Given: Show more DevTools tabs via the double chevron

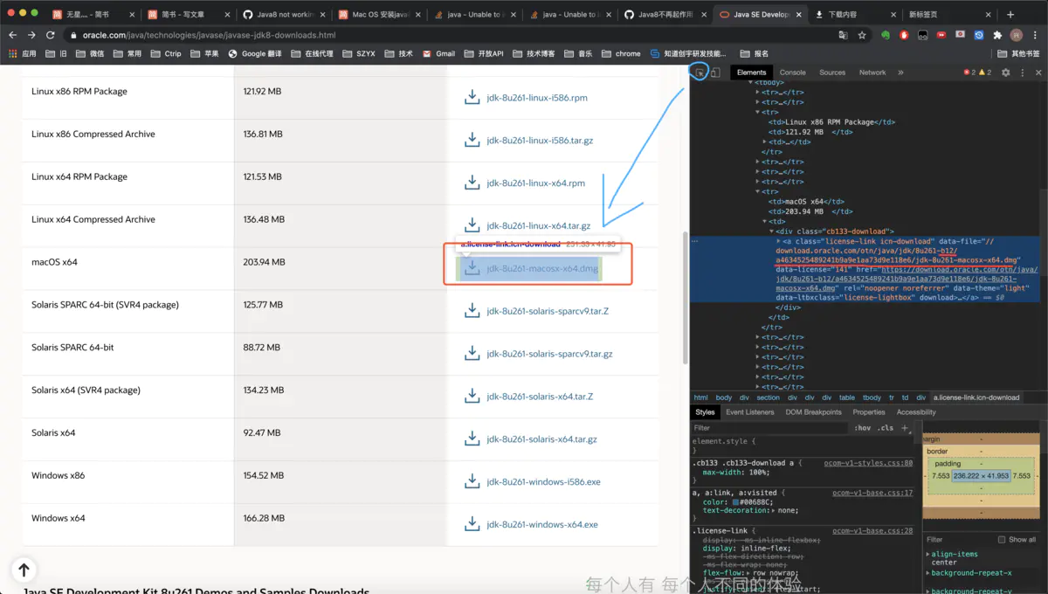Looking at the screenshot, I should [900, 73].
